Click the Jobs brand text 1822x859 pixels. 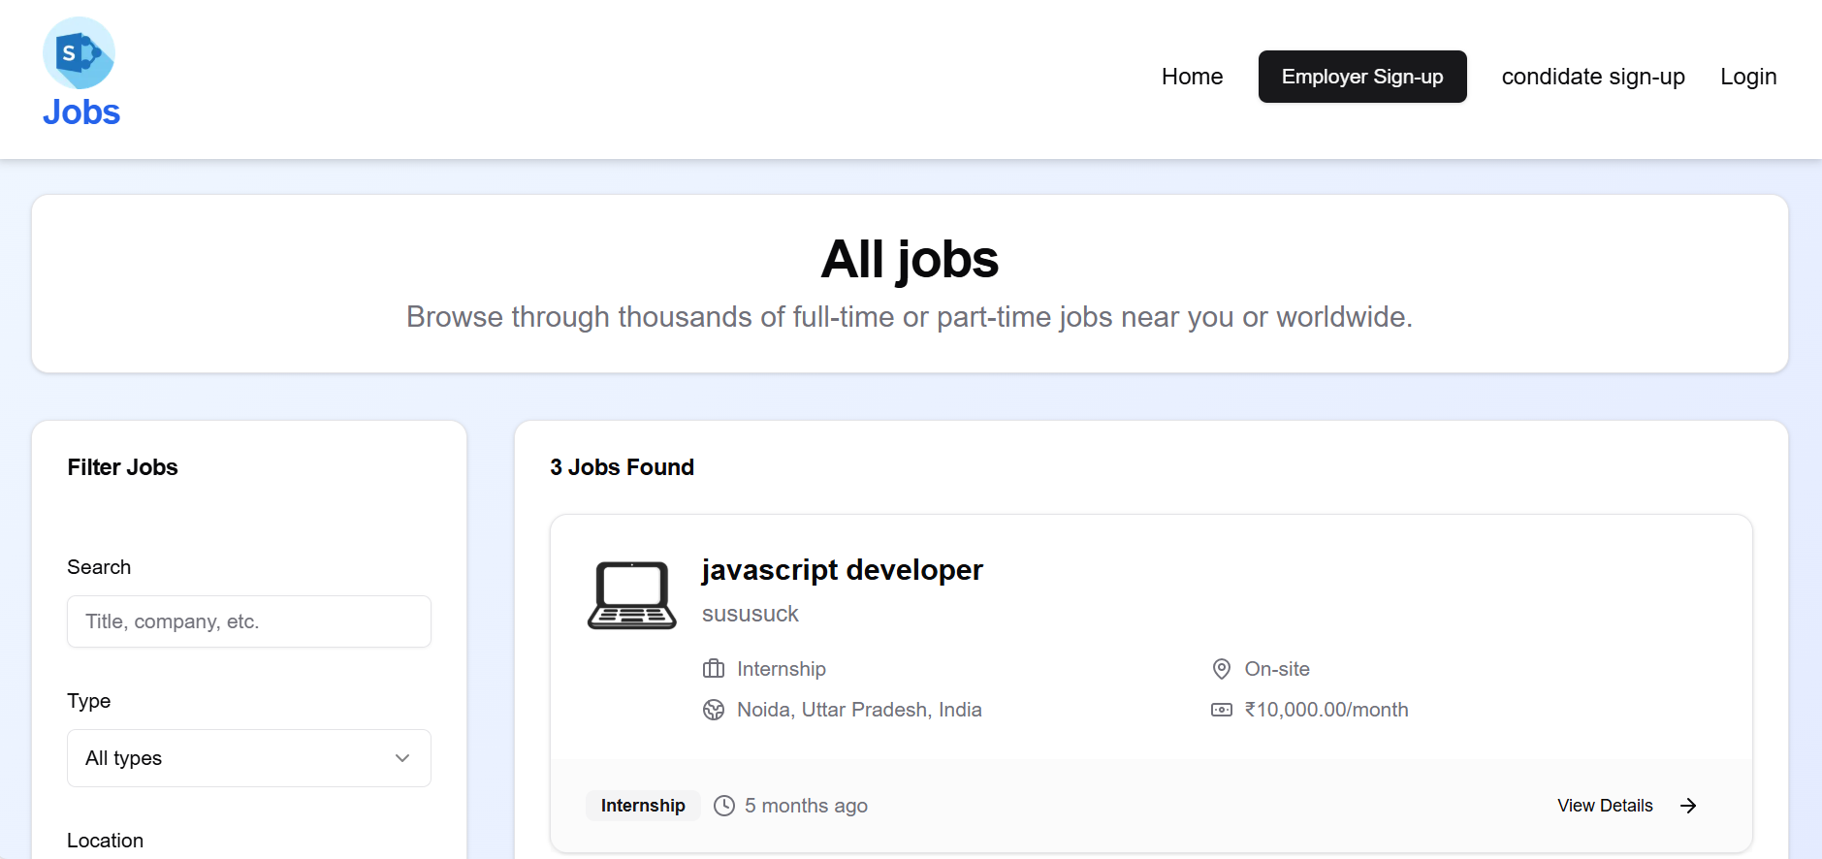point(81,112)
